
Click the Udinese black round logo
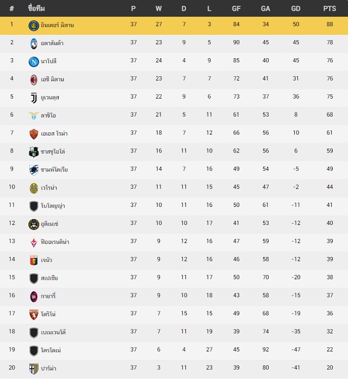(x=34, y=224)
